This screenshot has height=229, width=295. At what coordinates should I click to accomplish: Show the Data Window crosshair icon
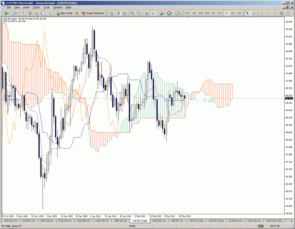coord(30,13)
